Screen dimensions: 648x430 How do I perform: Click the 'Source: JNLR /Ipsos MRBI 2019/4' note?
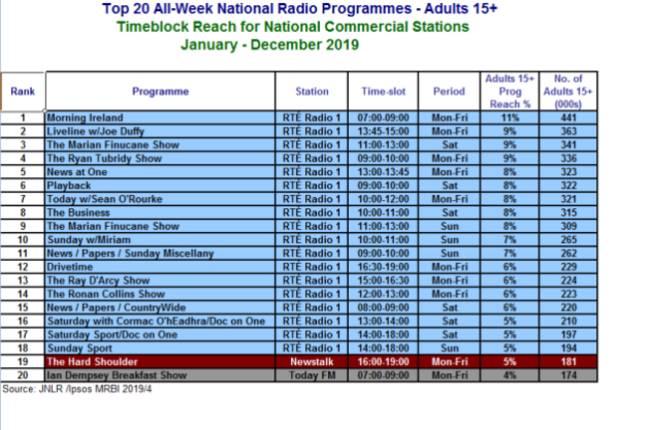click(x=77, y=389)
